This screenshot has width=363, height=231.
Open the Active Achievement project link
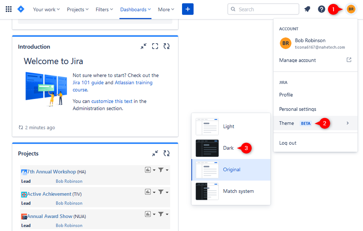coord(49,194)
